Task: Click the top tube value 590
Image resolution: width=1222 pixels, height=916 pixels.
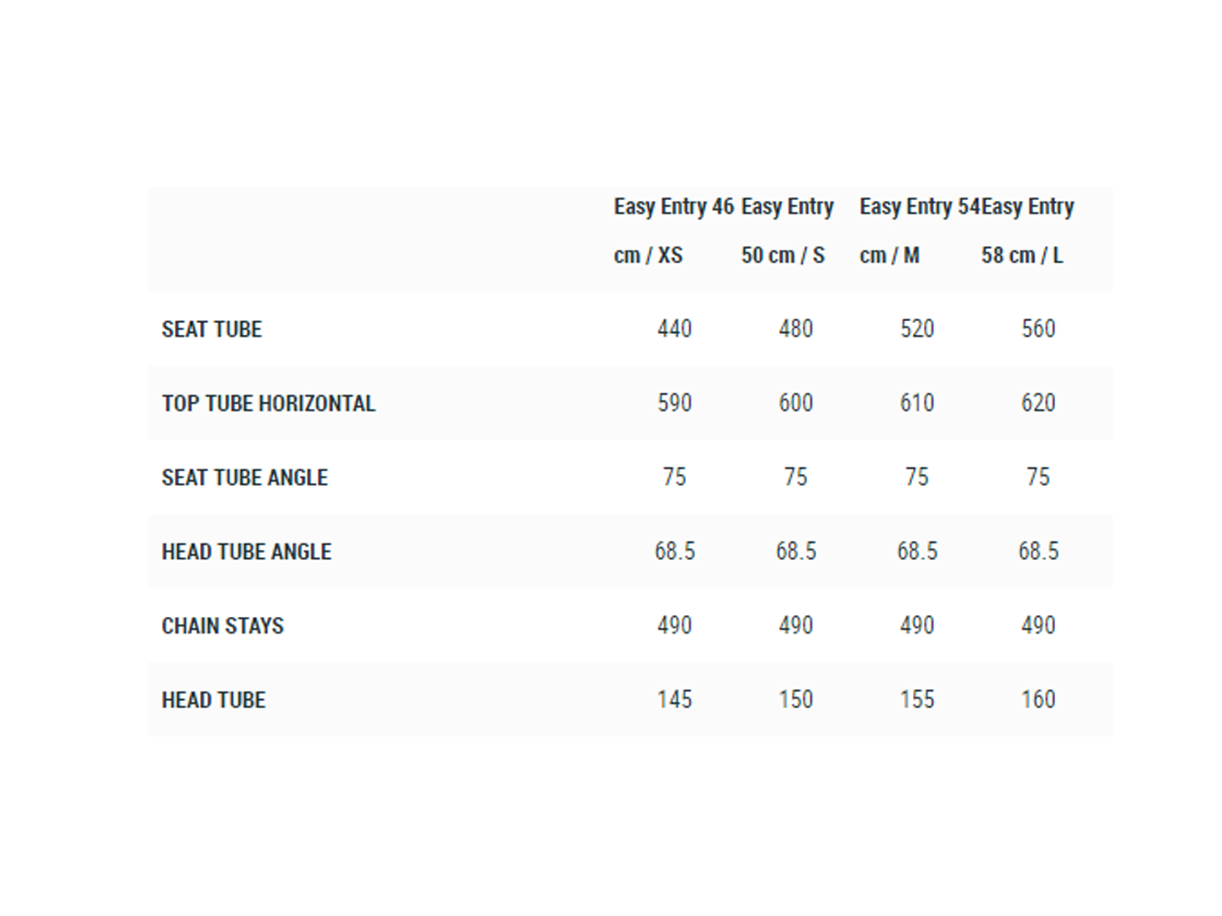Action: coord(675,403)
